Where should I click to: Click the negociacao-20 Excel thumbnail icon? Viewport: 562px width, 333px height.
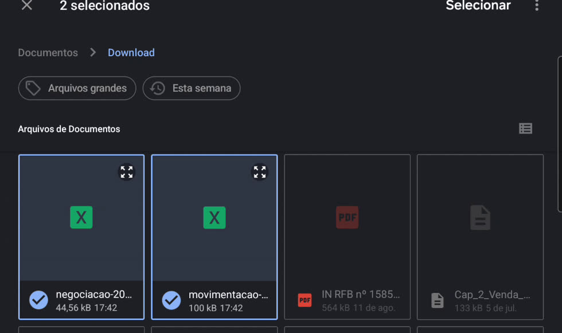81,217
